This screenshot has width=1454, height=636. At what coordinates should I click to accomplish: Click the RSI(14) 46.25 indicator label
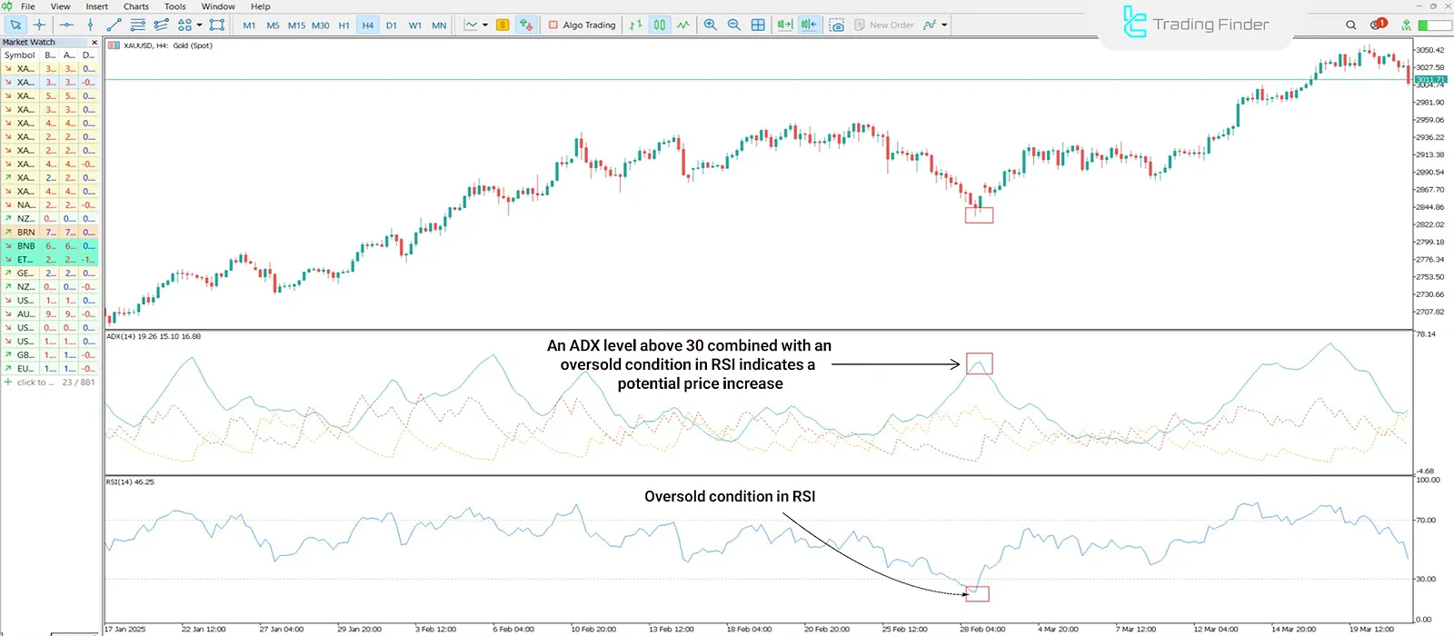click(130, 482)
